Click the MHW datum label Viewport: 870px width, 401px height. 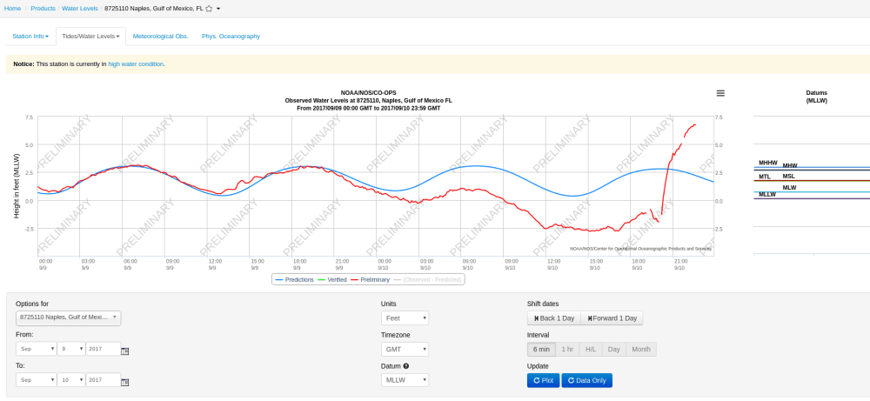(x=790, y=165)
